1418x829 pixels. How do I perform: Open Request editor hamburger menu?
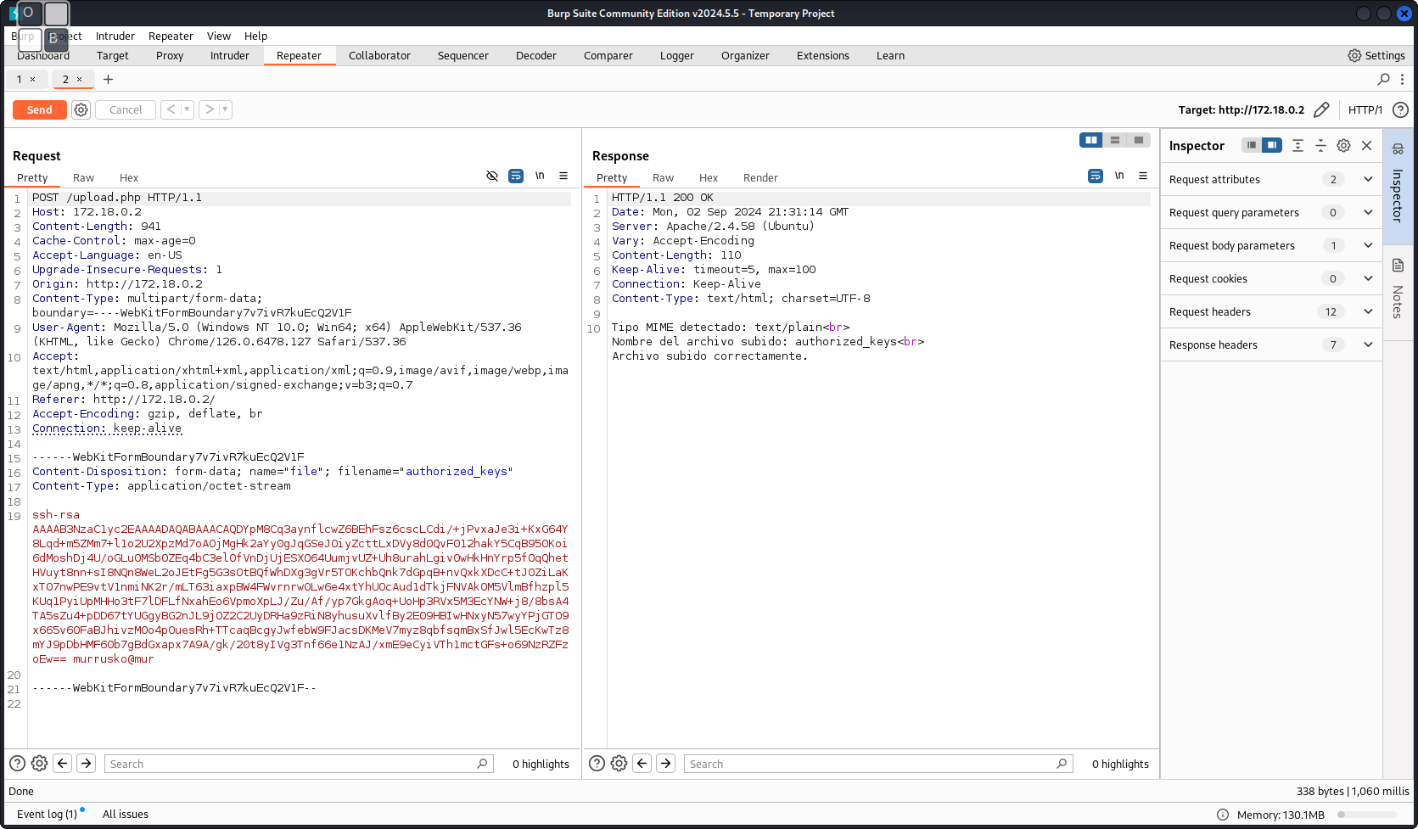[563, 176]
